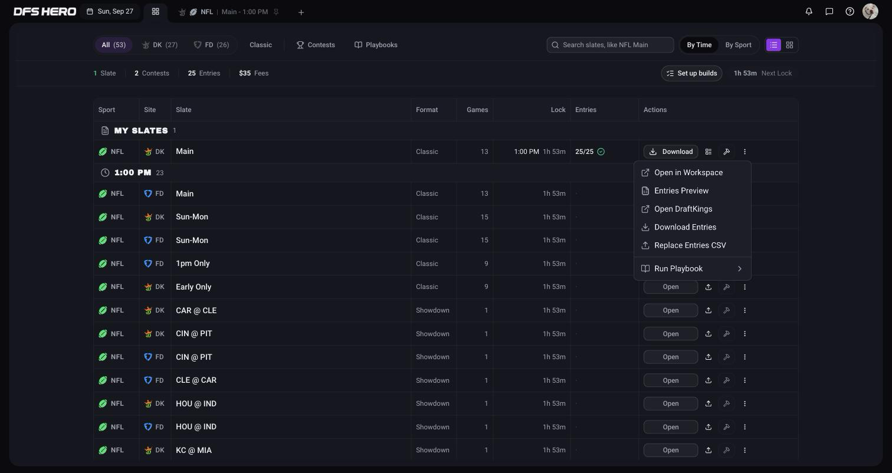Screen dimensions: 892x473
Task: Filter slates to FD (26)
Action: [211, 45]
